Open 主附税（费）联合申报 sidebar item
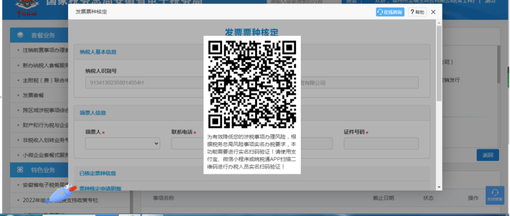The image size is (510, 216). coord(45,80)
